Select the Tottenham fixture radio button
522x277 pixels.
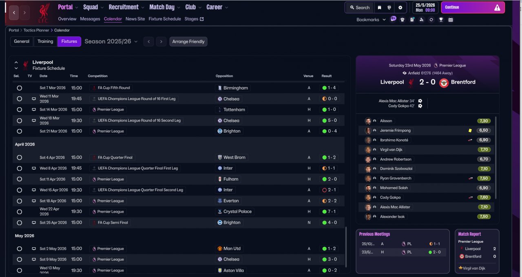19,109
